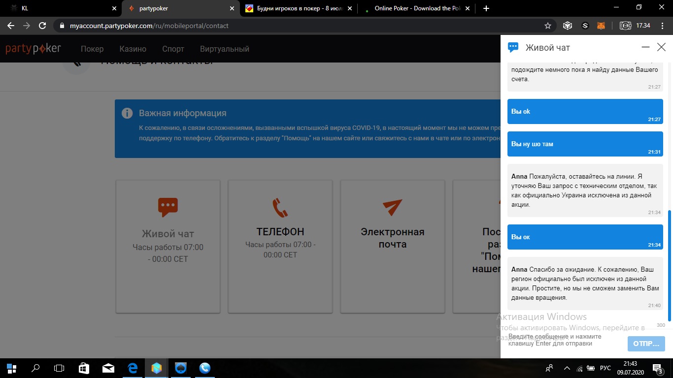Viewport: 673px width, 378px height.
Task: Open the Покер menu item
Action: click(x=92, y=49)
